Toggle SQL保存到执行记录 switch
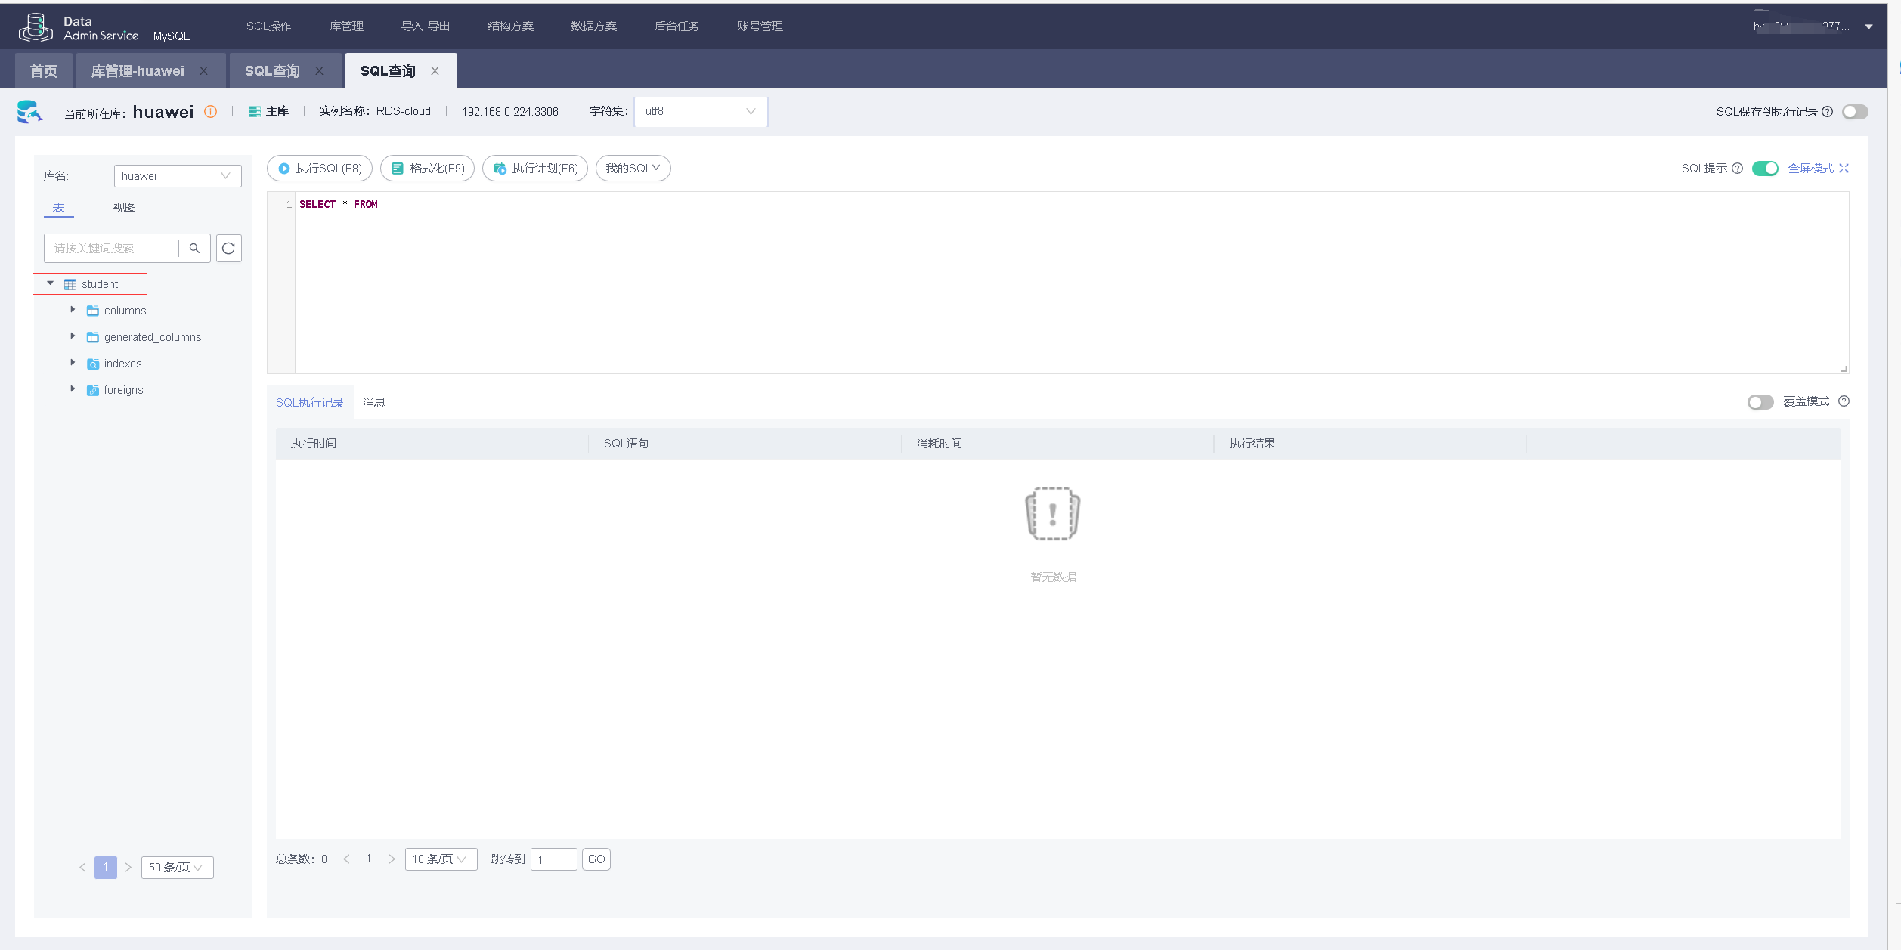The height and width of the screenshot is (950, 1901). [x=1854, y=112]
